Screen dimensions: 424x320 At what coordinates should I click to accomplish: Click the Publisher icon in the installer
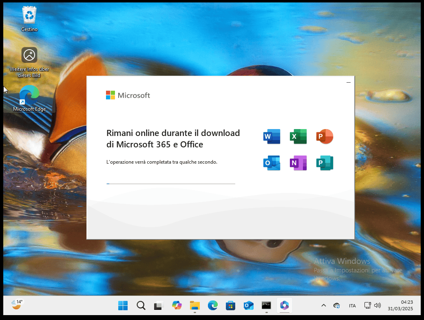tap(325, 163)
